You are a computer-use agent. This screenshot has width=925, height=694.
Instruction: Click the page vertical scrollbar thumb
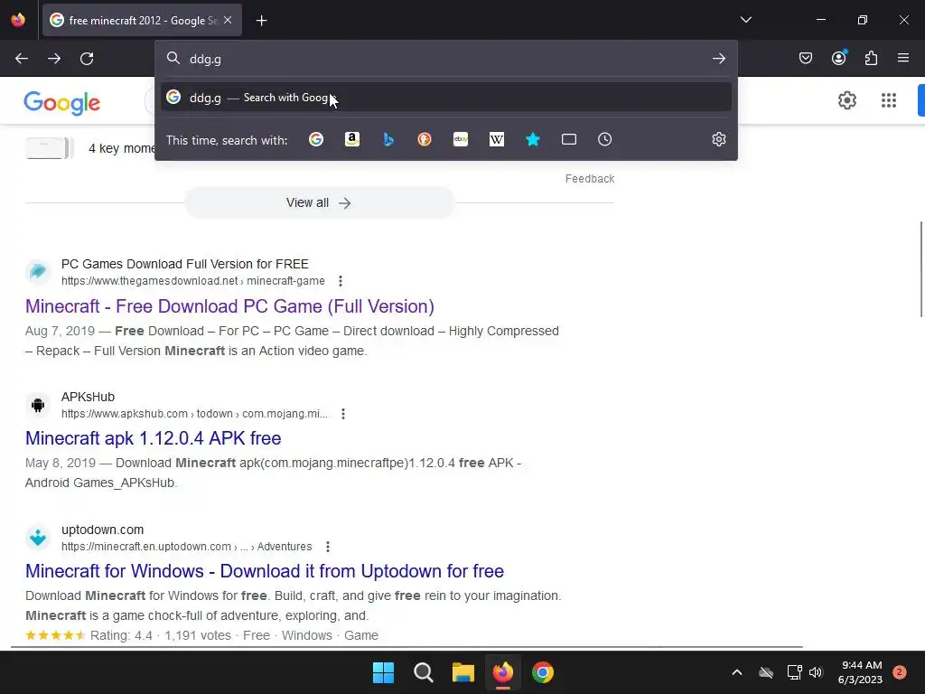point(921,269)
